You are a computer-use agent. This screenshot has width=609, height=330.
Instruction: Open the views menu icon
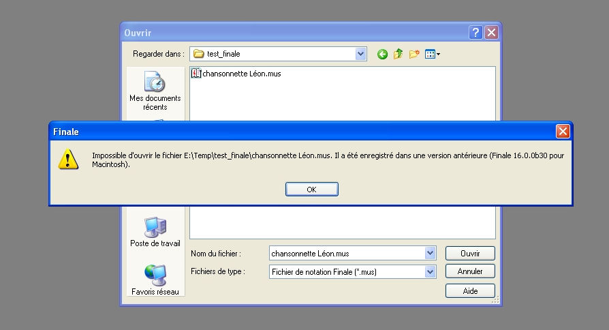[x=432, y=54]
